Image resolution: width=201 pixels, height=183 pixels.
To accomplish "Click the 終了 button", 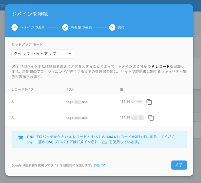I will point(179,165).
